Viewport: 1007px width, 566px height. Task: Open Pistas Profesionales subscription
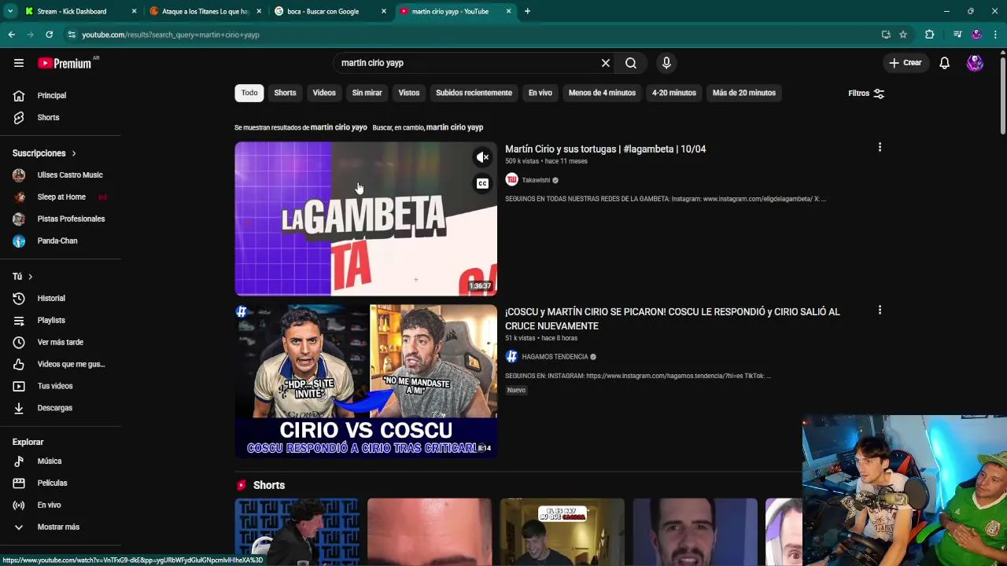tap(61, 219)
